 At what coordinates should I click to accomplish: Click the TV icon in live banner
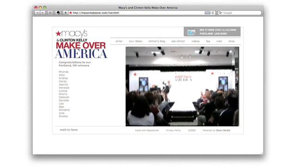click(191, 32)
